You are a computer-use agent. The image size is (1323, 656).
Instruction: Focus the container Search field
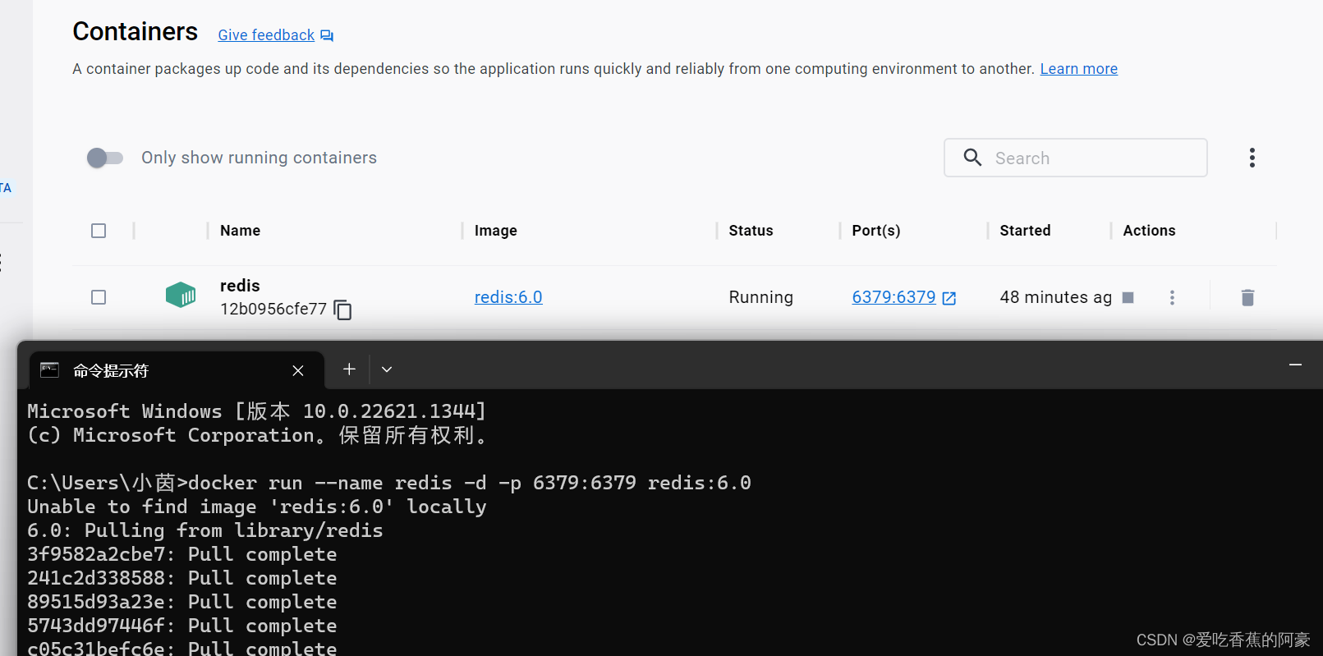[x=1075, y=158]
